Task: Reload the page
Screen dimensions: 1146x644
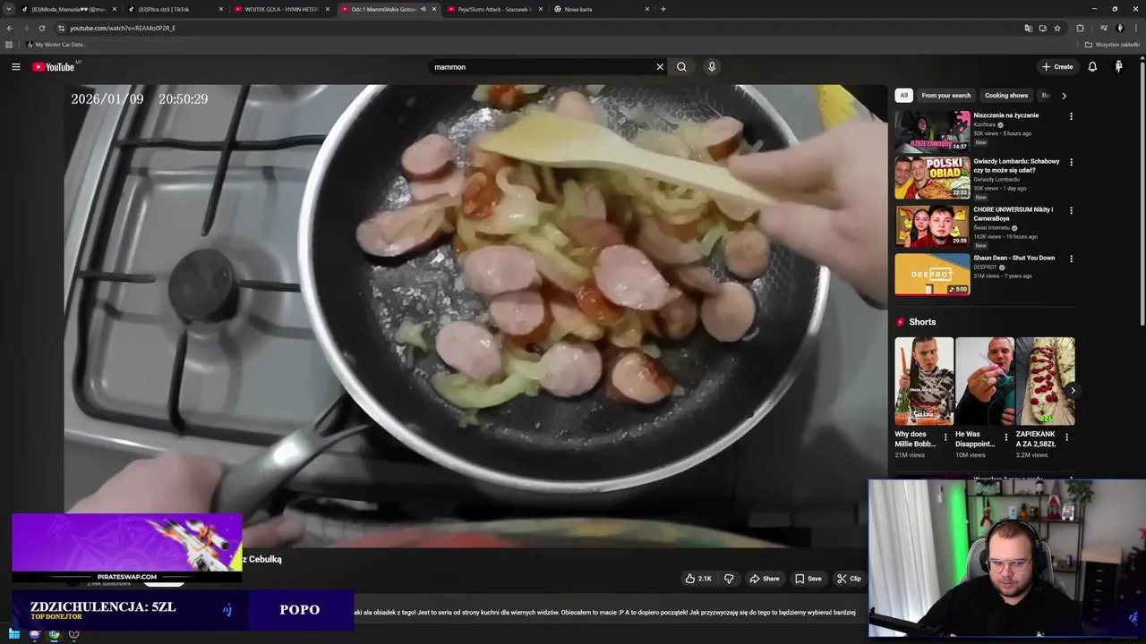Action: (41, 28)
